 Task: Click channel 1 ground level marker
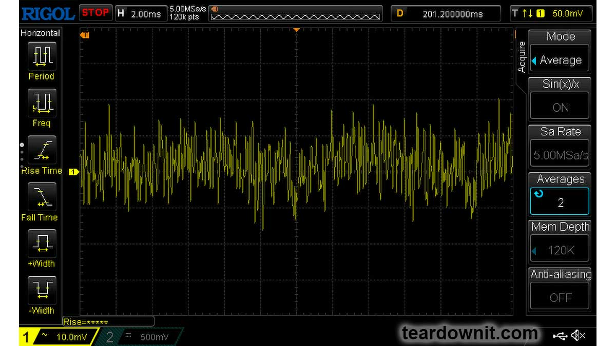[x=73, y=172]
